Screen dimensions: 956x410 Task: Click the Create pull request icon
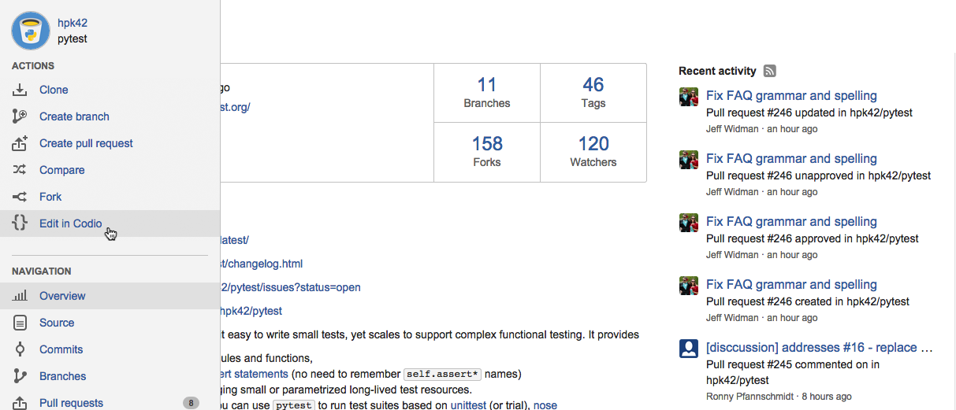(x=20, y=143)
